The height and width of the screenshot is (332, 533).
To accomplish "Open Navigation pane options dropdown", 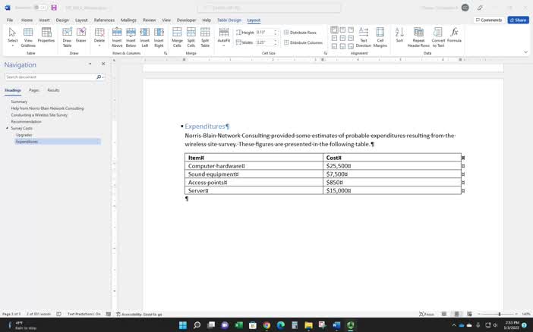I will pos(90,64).
